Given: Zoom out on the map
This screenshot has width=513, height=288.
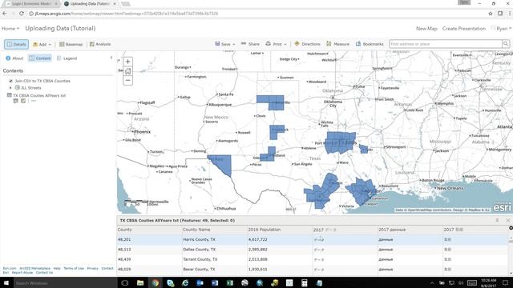Looking at the screenshot, I should (128, 80).
